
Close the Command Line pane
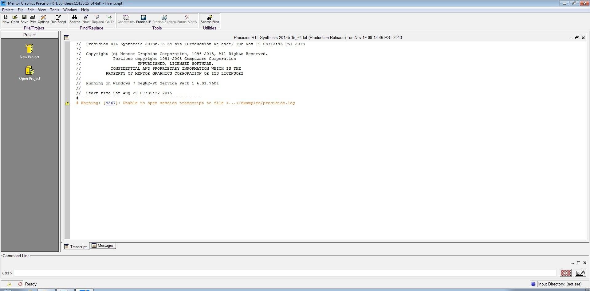point(585,262)
